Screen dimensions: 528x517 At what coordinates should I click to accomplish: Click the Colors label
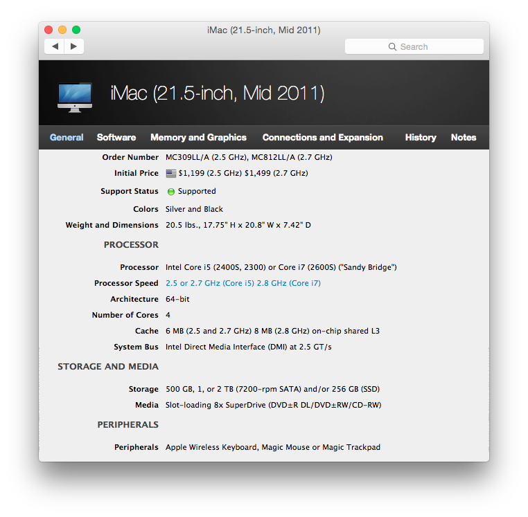tap(146, 209)
